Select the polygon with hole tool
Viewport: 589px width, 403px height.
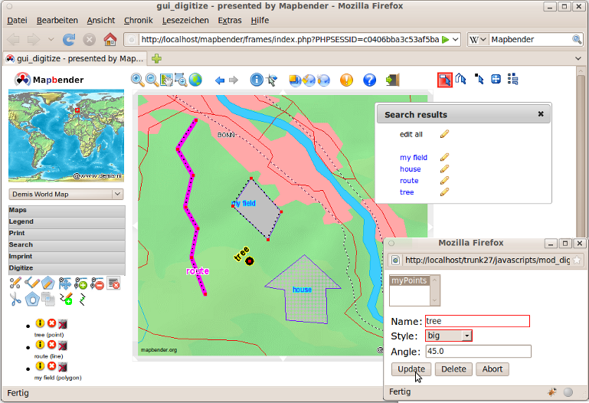click(32, 300)
